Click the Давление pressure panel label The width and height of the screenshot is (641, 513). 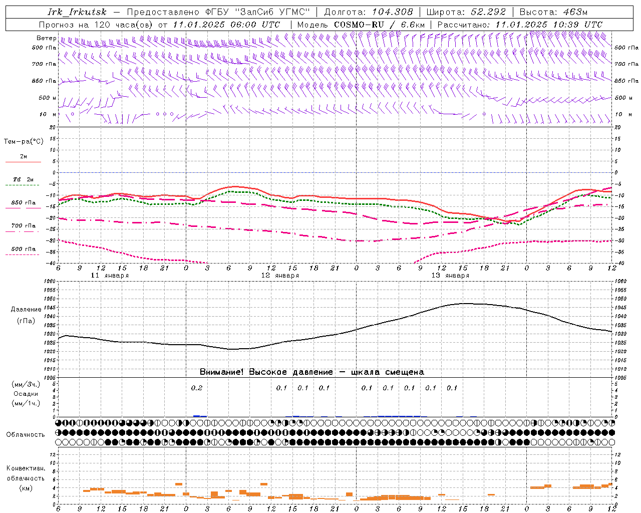click(26, 310)
